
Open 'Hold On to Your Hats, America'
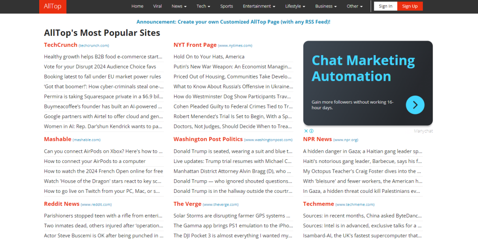209,56
